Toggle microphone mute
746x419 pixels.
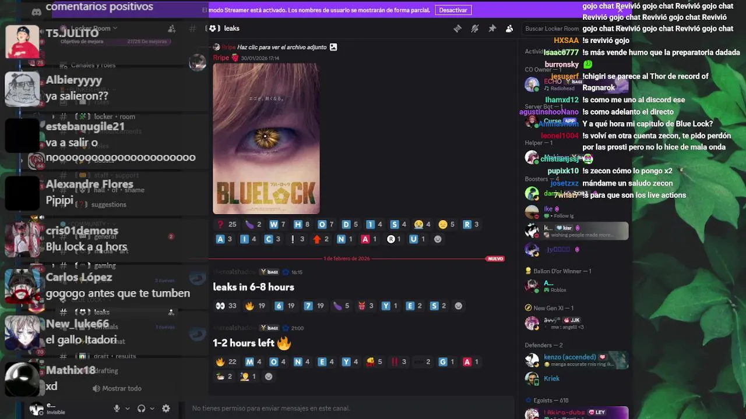pos(117,409)
